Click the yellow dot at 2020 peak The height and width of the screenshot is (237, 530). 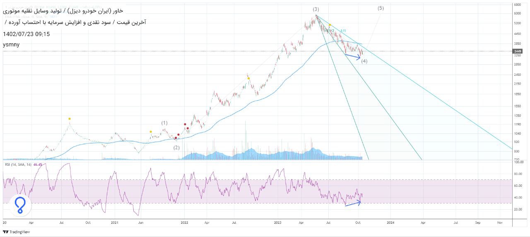[70, 119]
